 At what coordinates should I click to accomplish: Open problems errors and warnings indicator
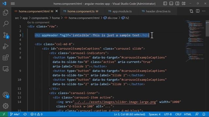click(x=37, y=114)
